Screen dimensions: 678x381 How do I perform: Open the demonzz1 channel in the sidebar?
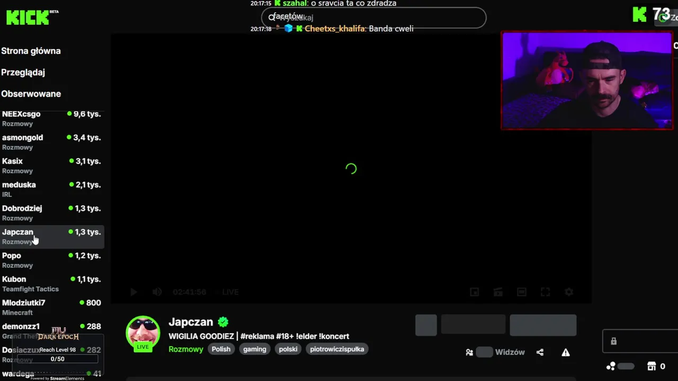pyautogui.click(x=52, y=331)
